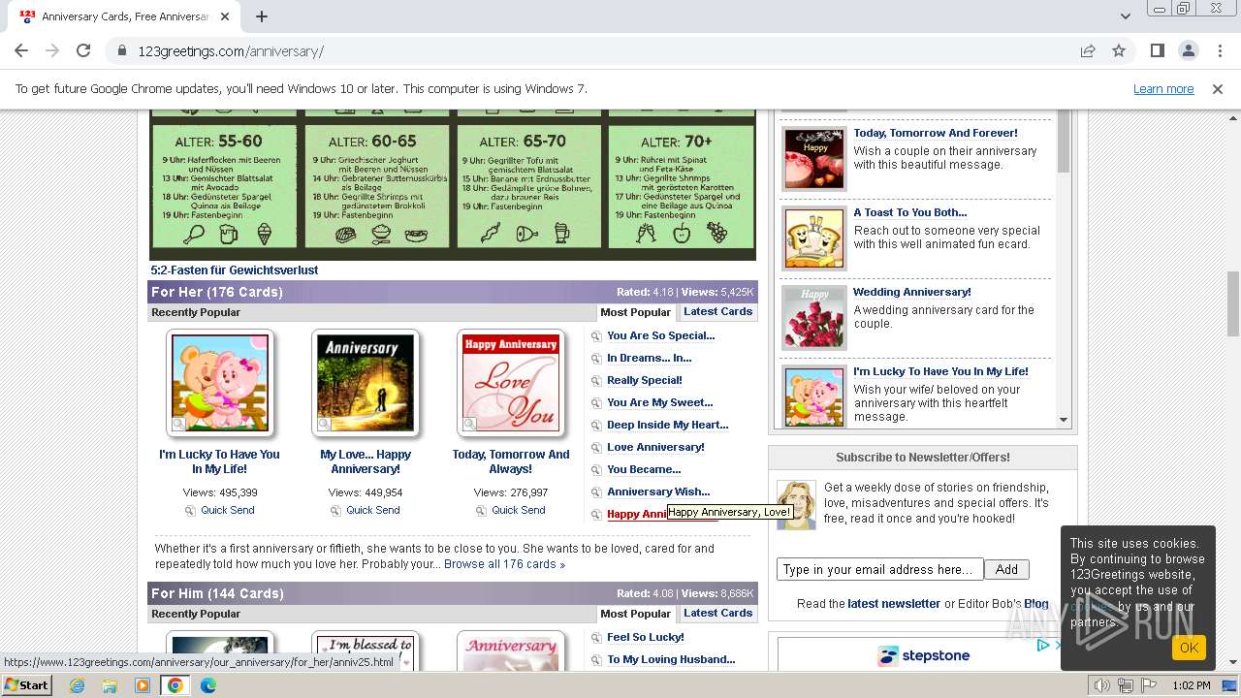1241x698 pixels.
Task: Toggle the browser side panel
Action: pyautogui.click(x=1157, y=50)
